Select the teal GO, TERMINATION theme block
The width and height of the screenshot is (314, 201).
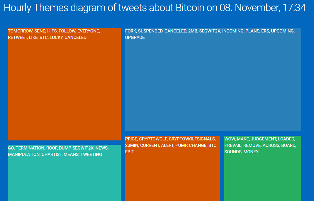[64, 173]
